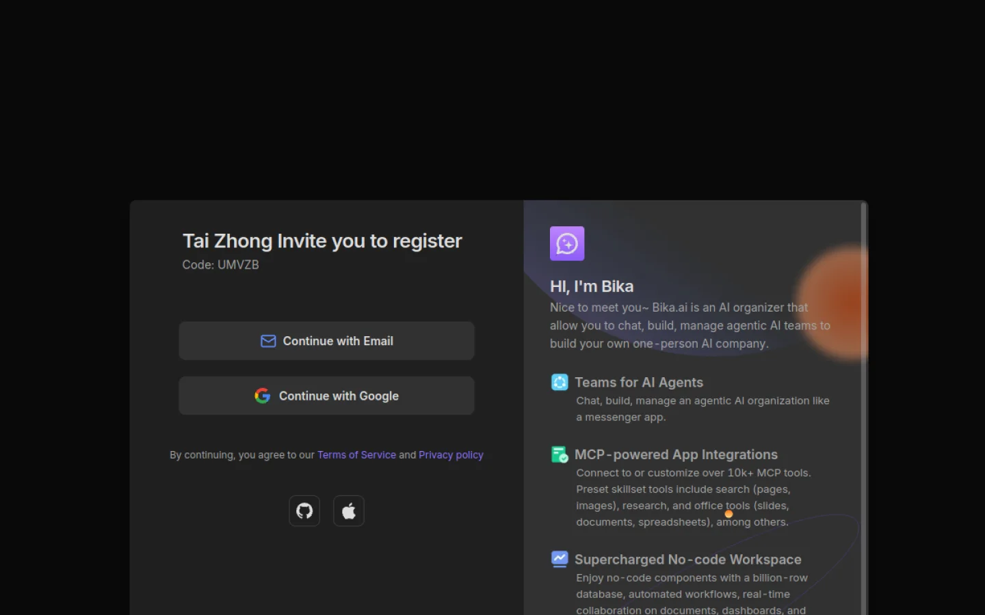Click the GitHub sign-in icon
Screen dimensions: 985x615
304,510
